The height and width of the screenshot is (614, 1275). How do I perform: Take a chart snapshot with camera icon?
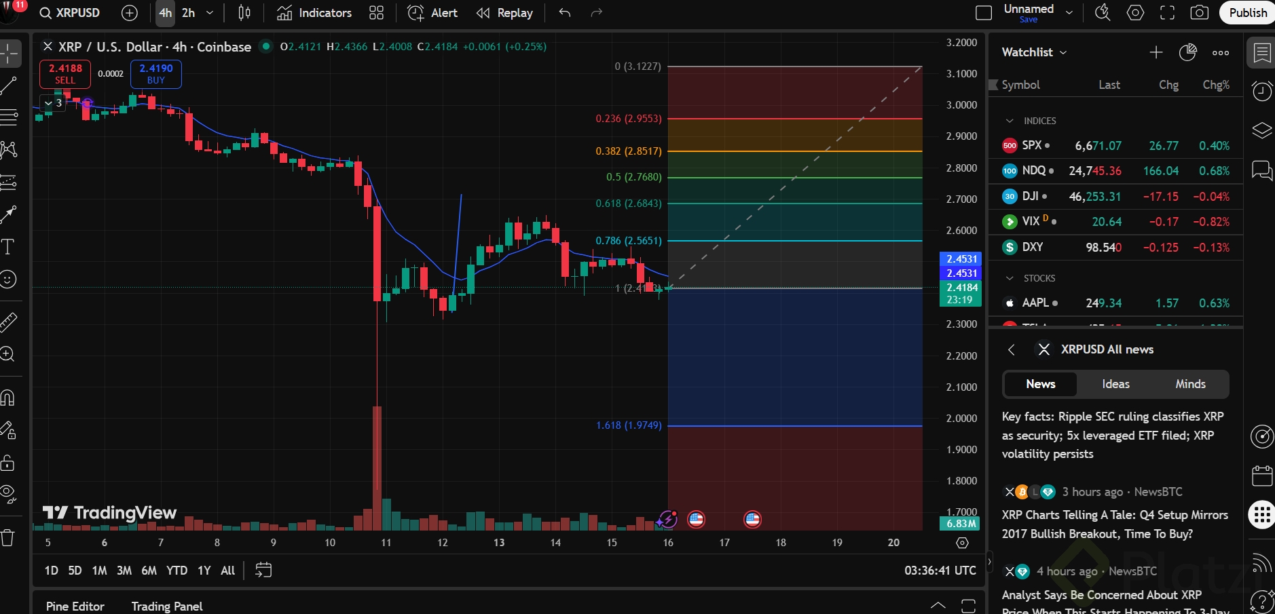coord(1200,13)
